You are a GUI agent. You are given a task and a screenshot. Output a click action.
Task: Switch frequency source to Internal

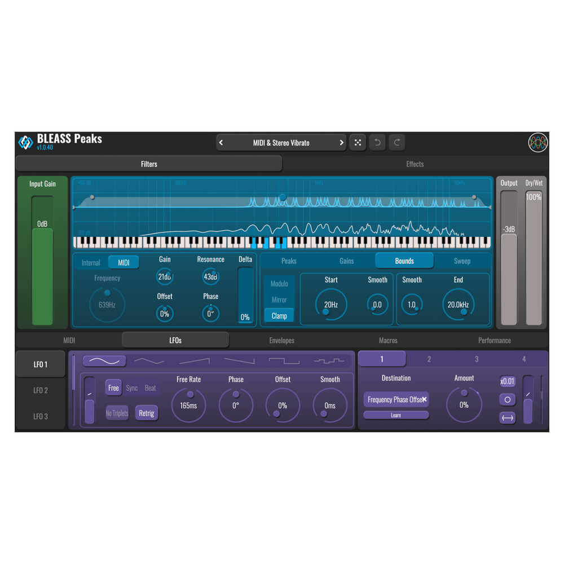coord(91,263)
